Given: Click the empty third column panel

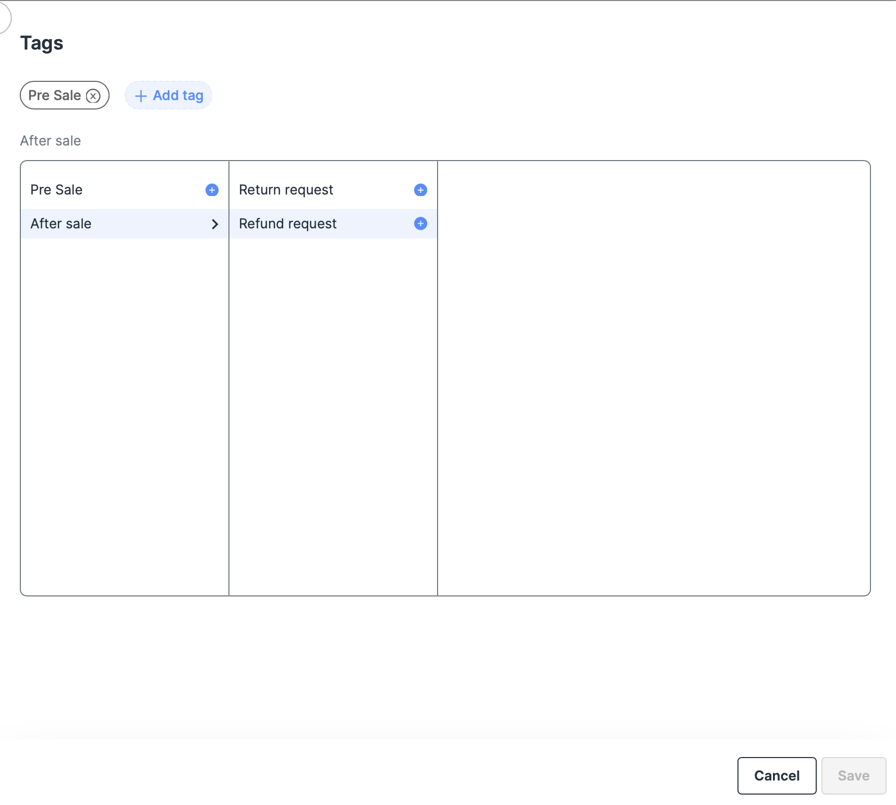Looking at the screenshot, I should 653,378.
